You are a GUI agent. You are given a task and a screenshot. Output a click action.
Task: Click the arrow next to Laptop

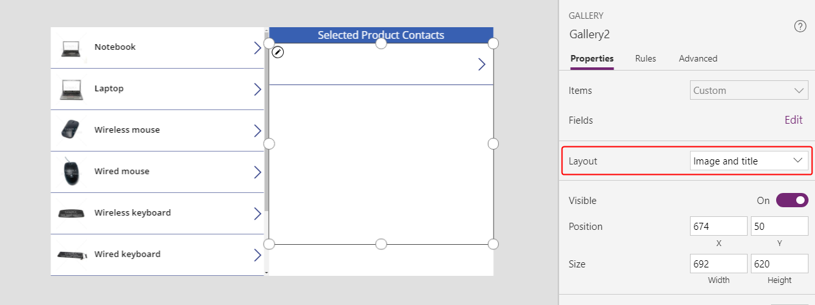[x=257, y=89]
